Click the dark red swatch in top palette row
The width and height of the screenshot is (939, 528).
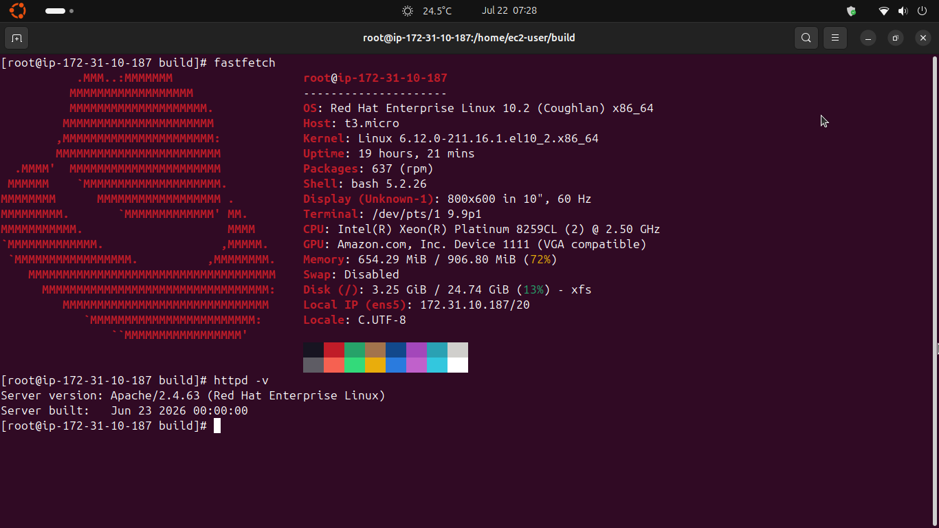[334, 350]
